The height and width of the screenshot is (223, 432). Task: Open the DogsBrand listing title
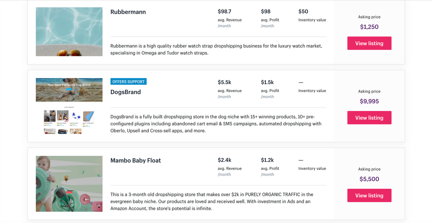point(126,92)
